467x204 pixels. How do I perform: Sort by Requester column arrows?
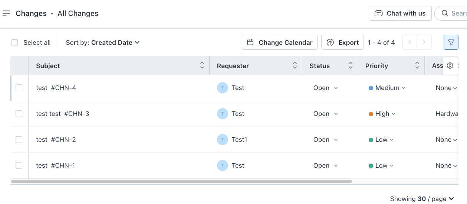(x=295, y=66)
